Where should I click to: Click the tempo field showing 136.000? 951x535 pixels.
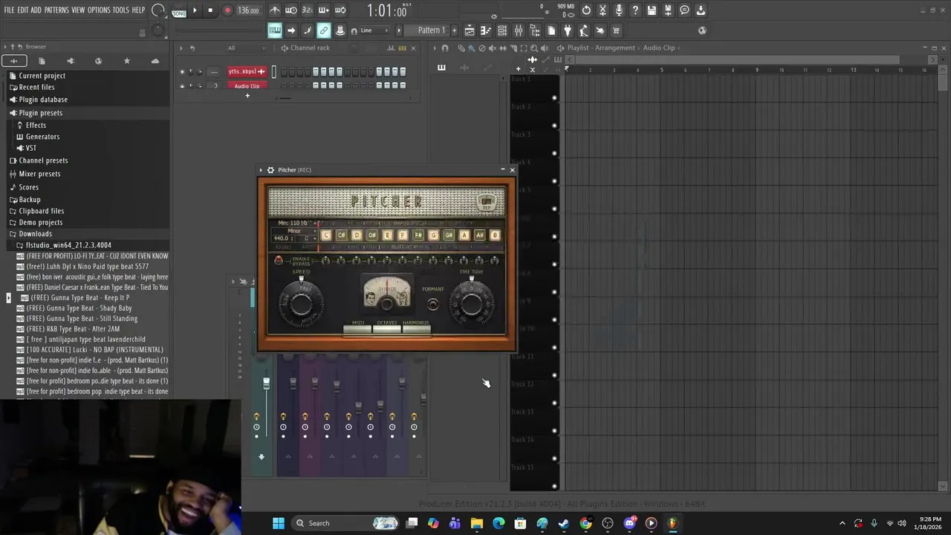(248, 10)
